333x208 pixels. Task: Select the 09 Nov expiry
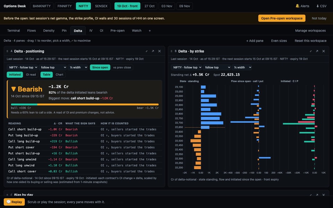(x=185, y=6)
